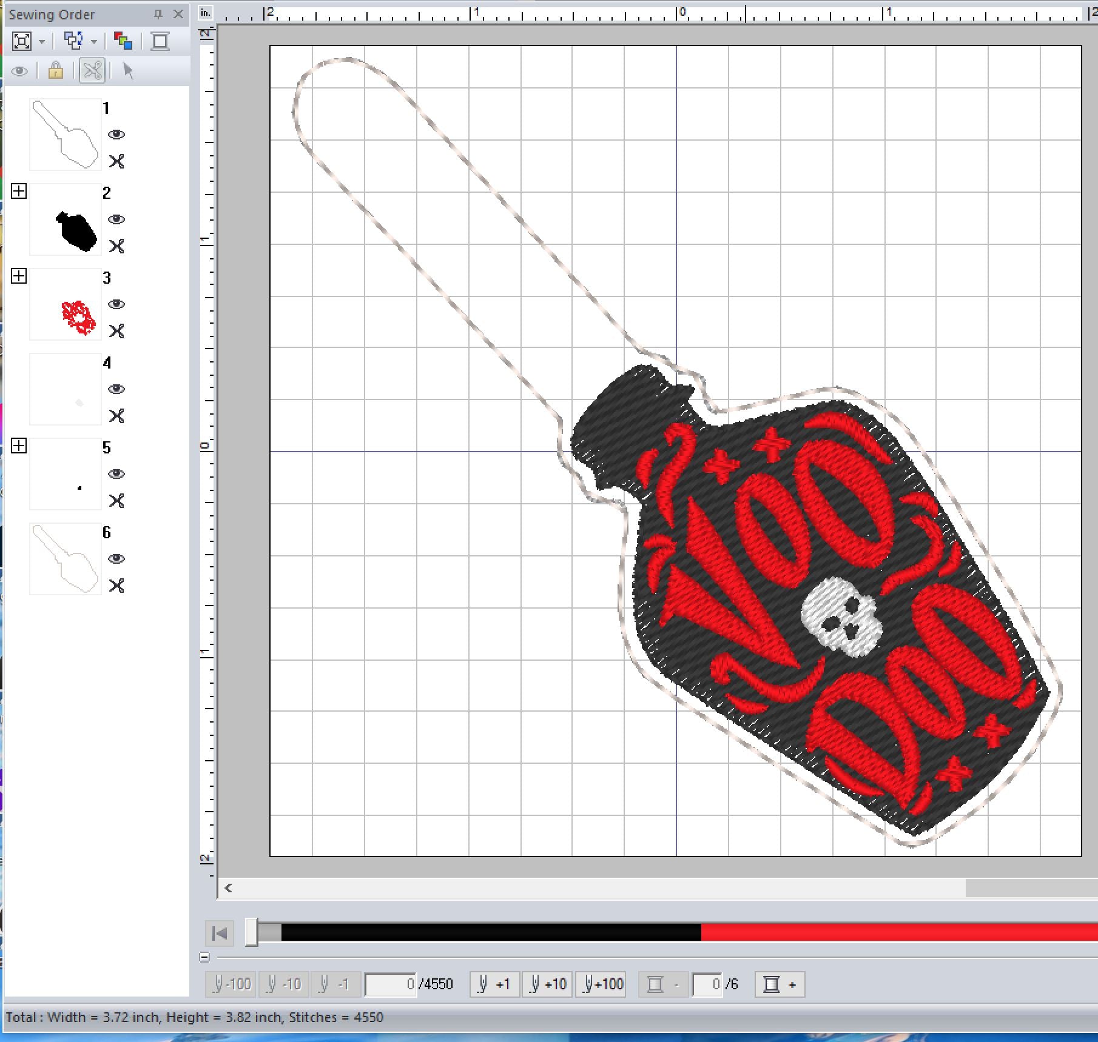Advance the stitch simulator by +100
The image size is (1098, 1042).
(x=602, y=984)
